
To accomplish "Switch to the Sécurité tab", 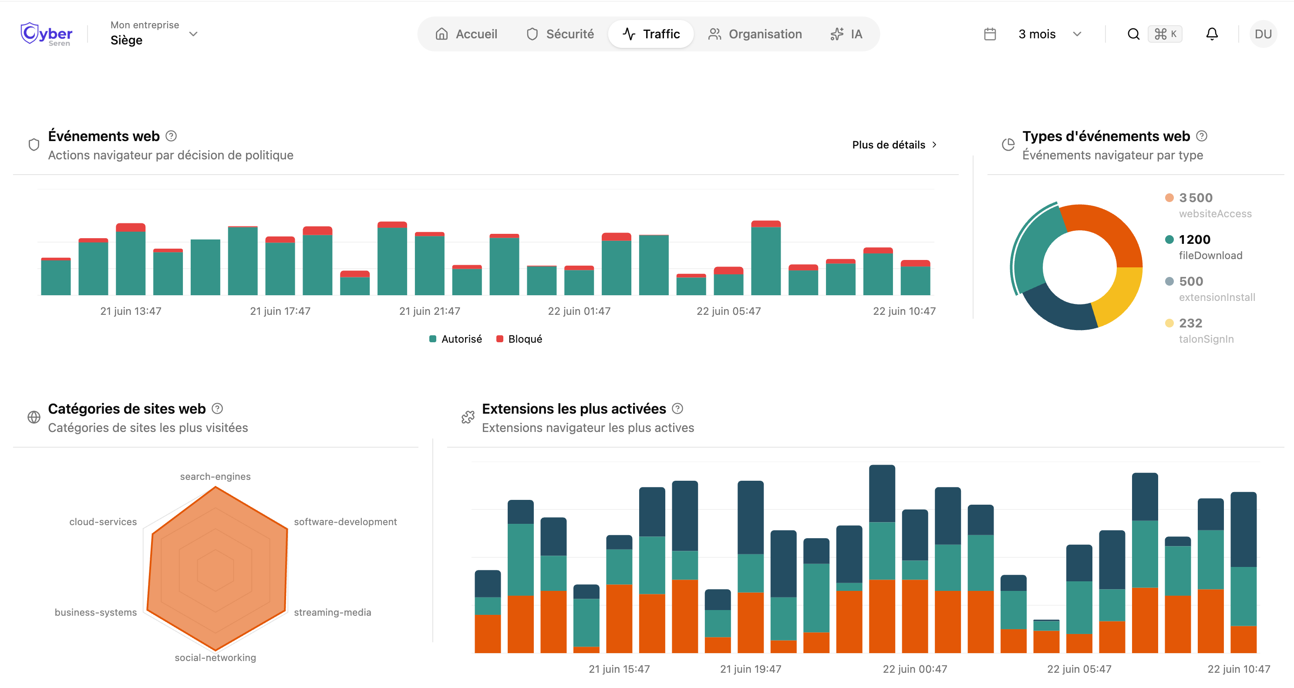I will pos(559,34).
